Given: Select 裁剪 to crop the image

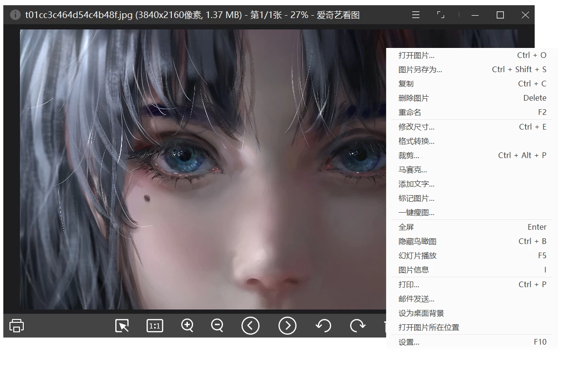Looking at the screenshot, I should coord(408,155).
